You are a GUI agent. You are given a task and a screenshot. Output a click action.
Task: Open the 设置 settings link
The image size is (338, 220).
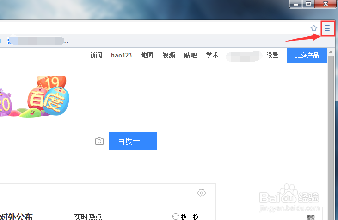click(272, 55)
